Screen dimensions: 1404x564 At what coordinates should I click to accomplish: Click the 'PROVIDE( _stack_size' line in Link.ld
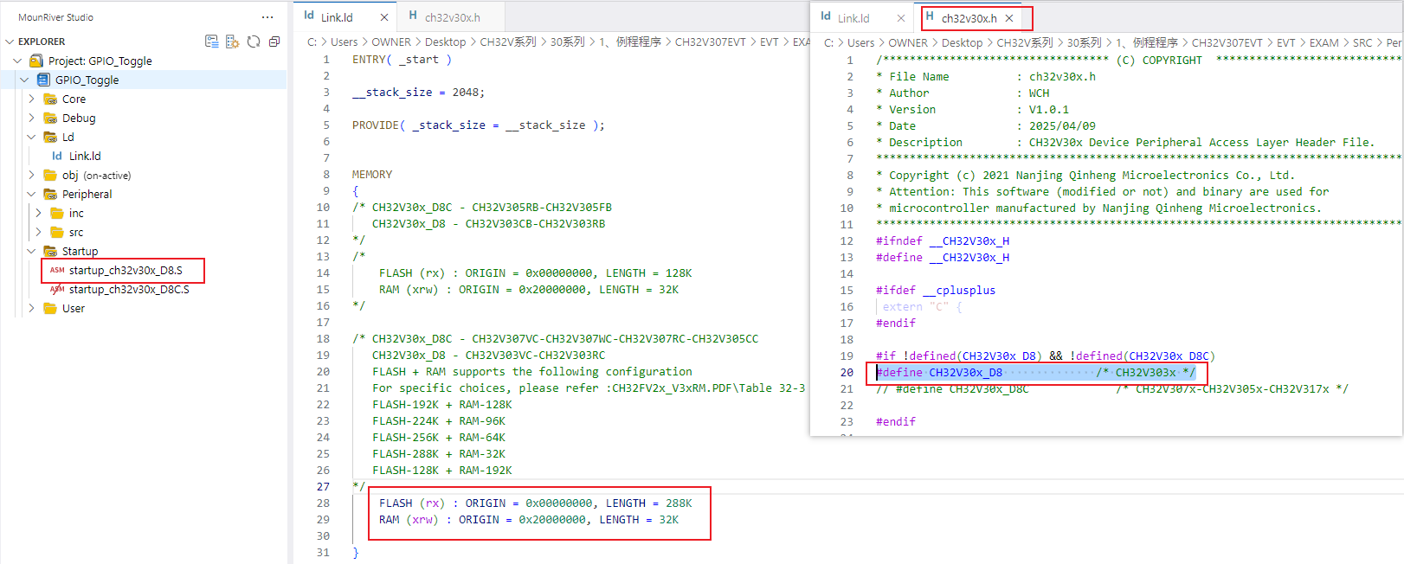(479, 125)
